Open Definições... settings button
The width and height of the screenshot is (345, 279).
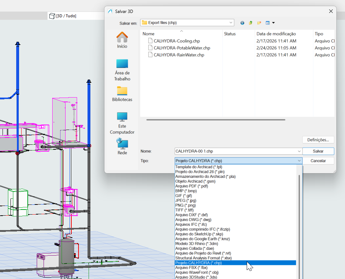point(318,140)
